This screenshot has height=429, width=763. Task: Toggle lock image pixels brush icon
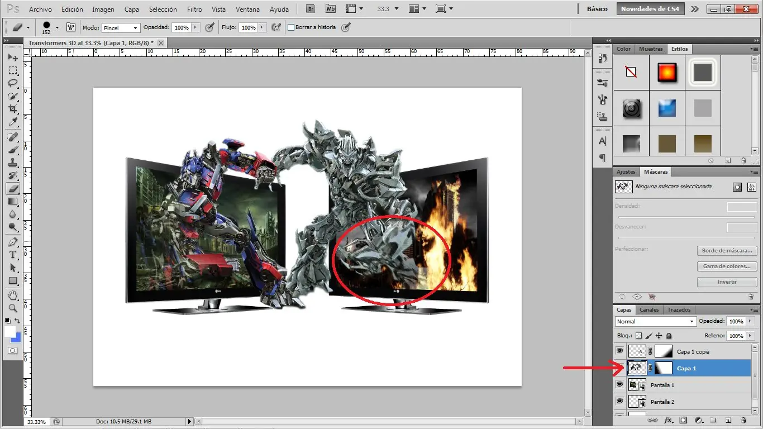tap(648, 336)
